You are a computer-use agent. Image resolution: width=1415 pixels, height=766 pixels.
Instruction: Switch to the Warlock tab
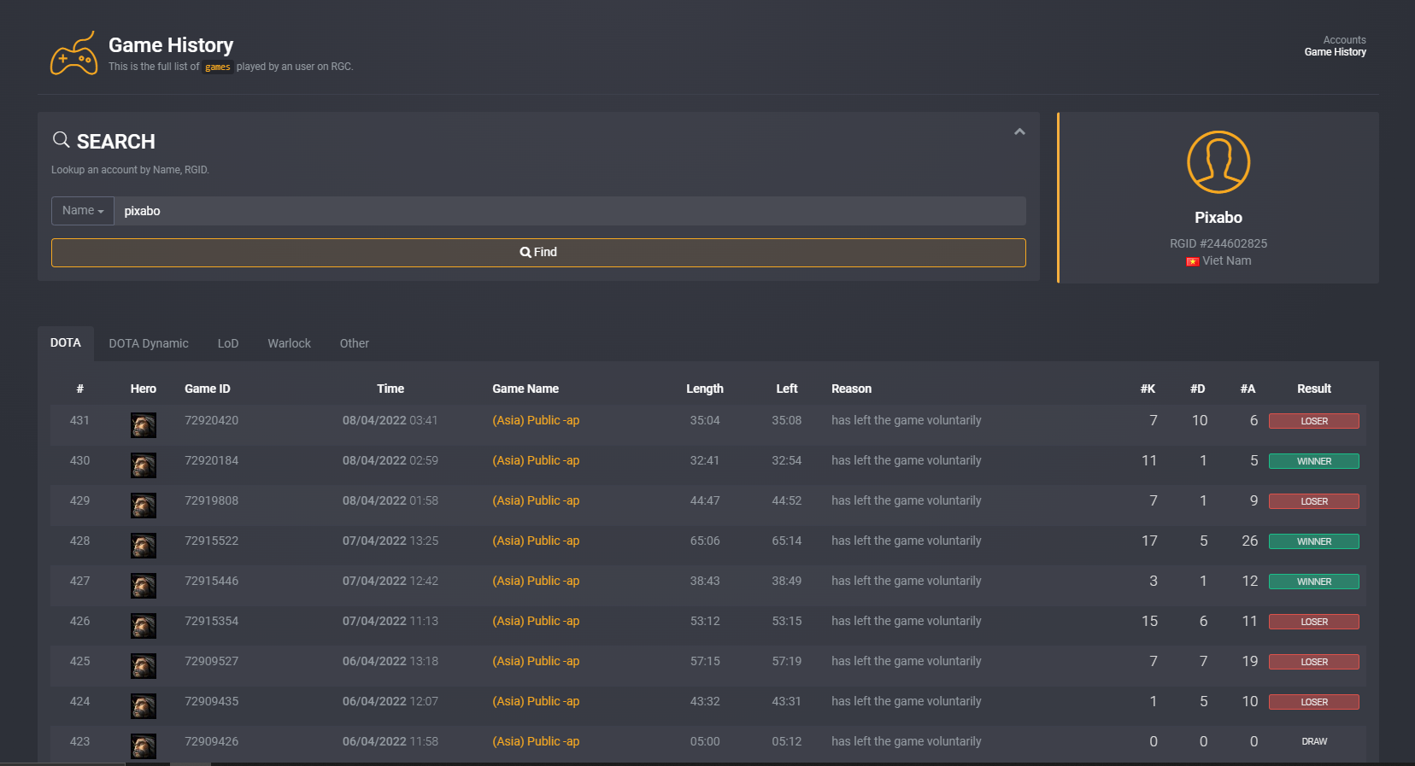point(290,343)
